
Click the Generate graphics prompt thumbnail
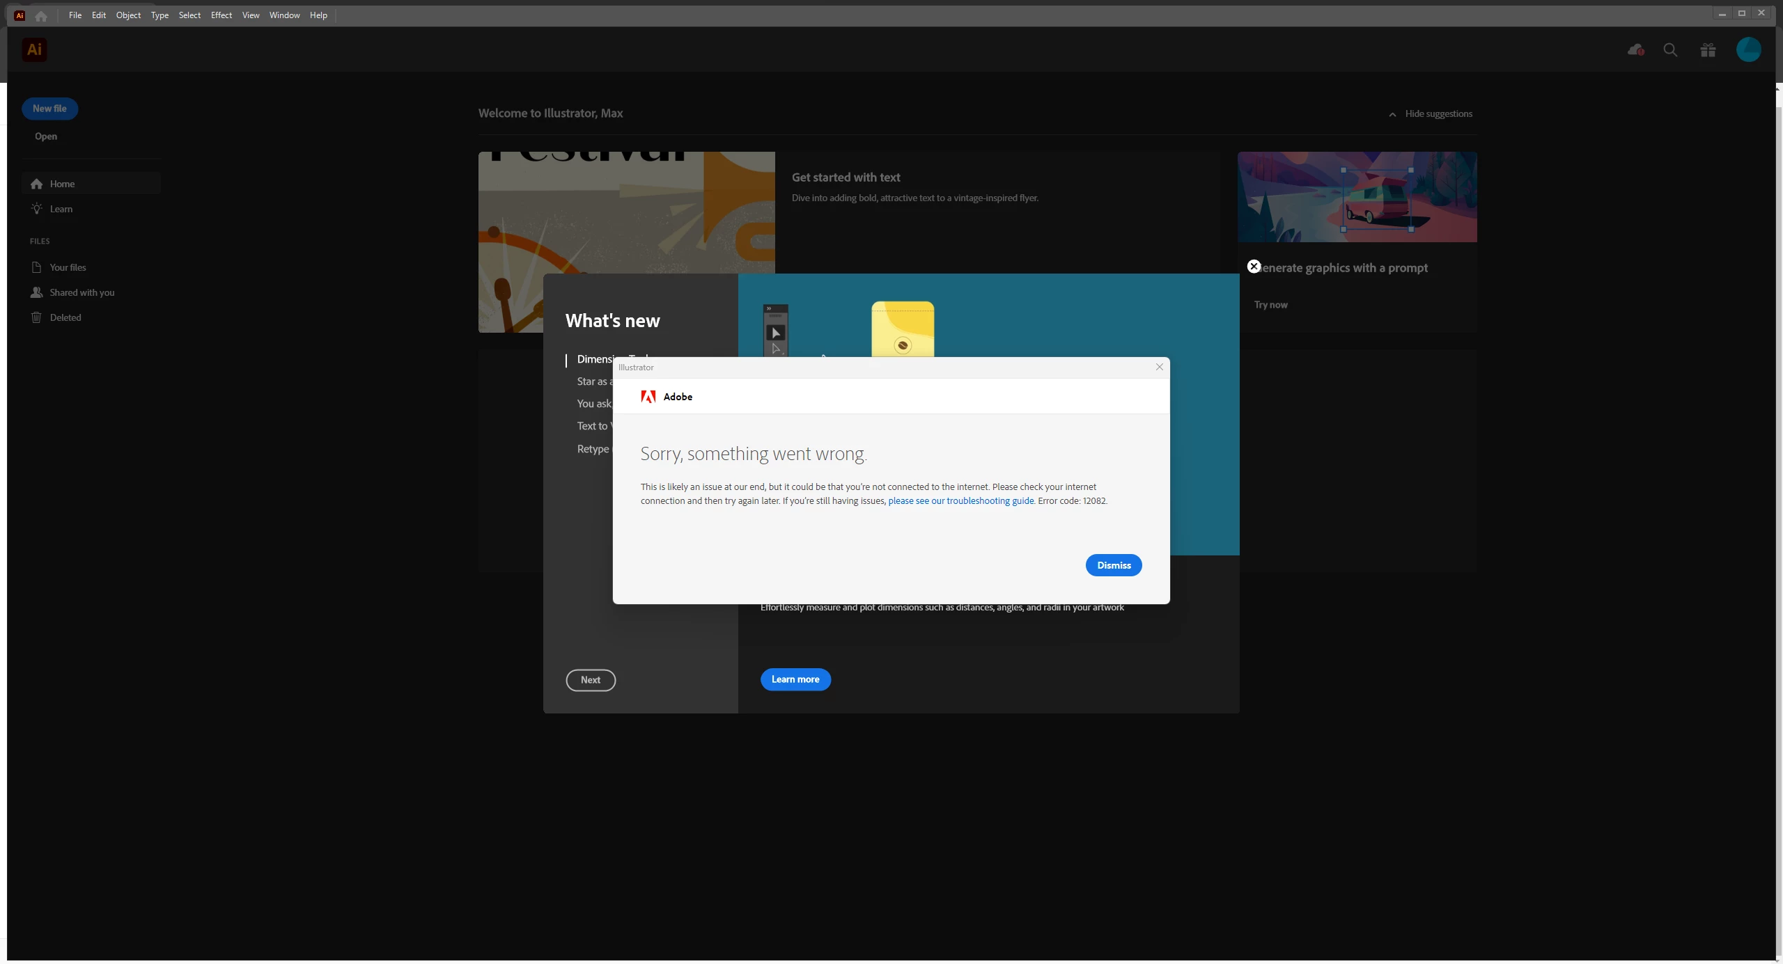tap(1357, 197)
